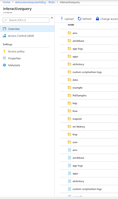Focus the Search (Ctrl+/) field
Image resolution: width=118 pixels, height=199 pixels.
[26, 20]
